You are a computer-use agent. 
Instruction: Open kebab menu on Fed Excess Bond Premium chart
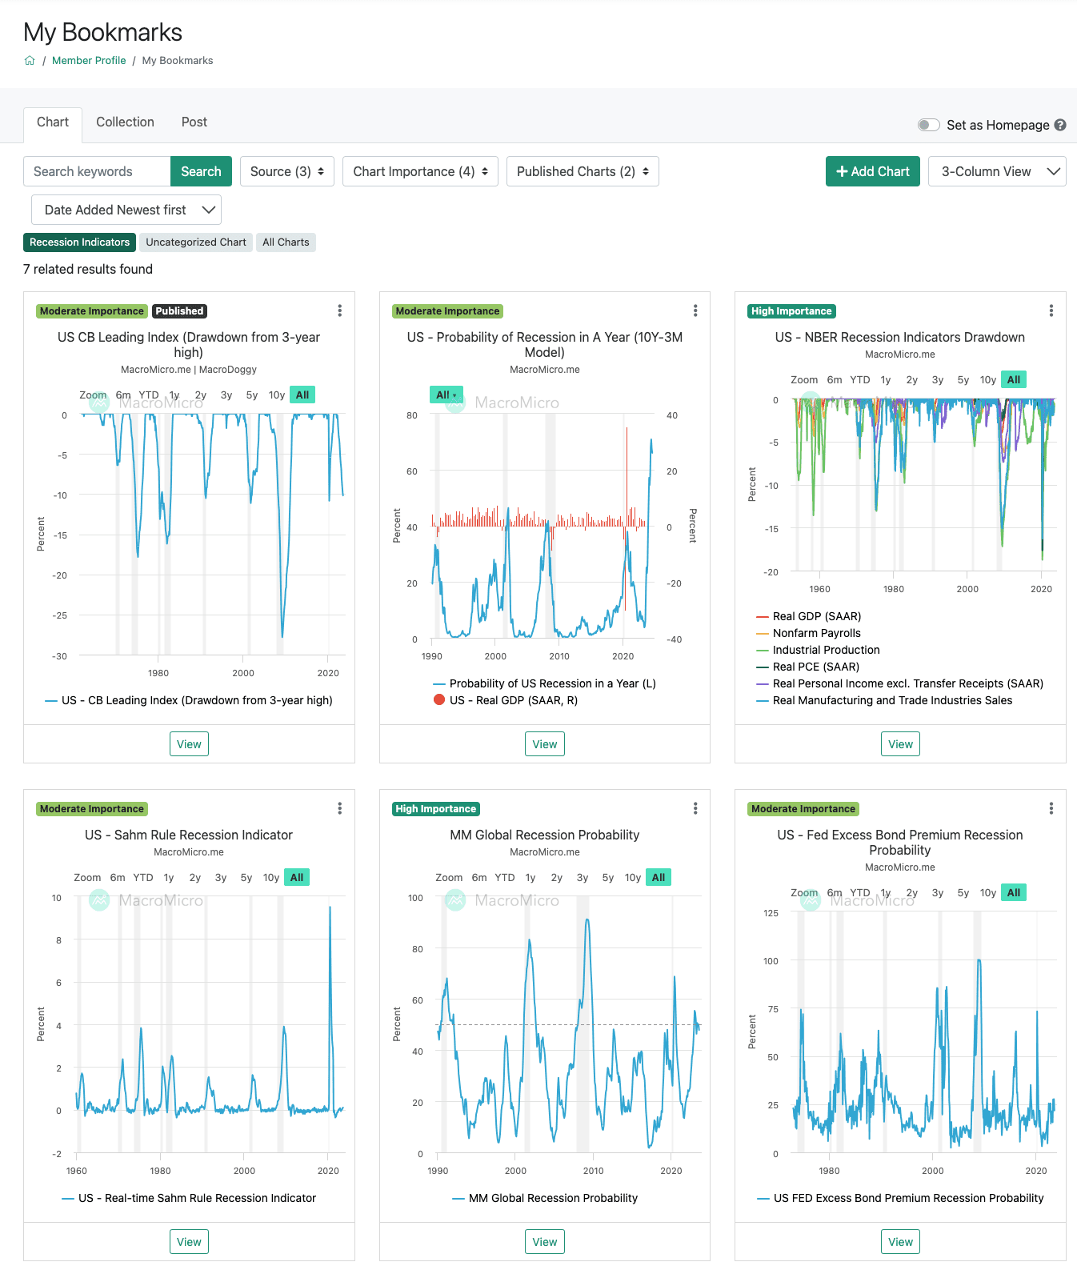[x=1051, y=808]
